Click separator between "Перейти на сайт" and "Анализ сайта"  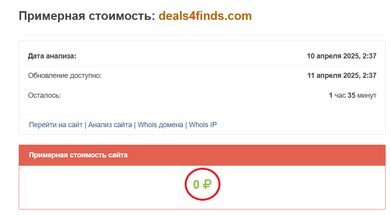[x=86, y=125]
